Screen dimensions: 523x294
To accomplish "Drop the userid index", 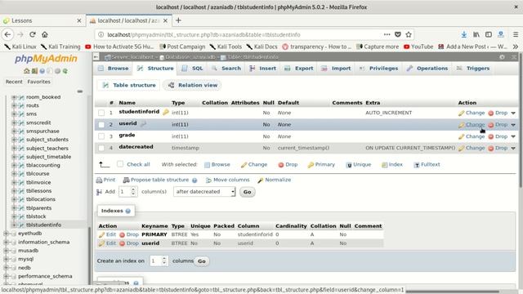I will pyautogui.click(x=129, y=243).
